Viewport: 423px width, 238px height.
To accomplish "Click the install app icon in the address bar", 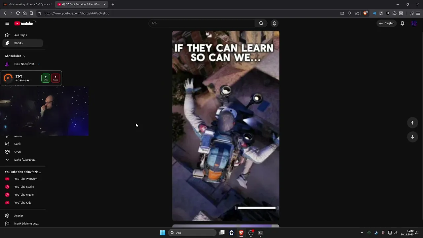I will point(342,13).
